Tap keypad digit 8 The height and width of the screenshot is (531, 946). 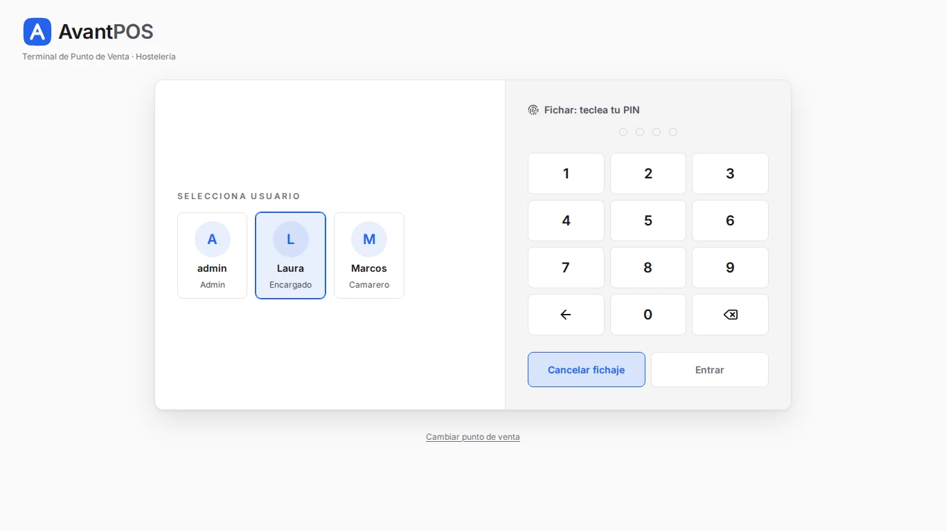[648, 268]
